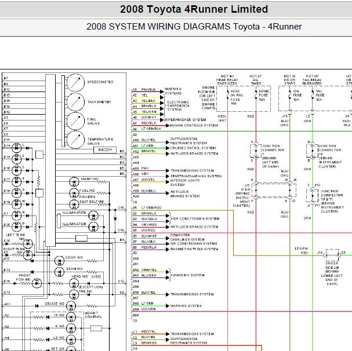
Task: Click the WHT/BLU wire label at B3
Action: (x=149, y=219)
